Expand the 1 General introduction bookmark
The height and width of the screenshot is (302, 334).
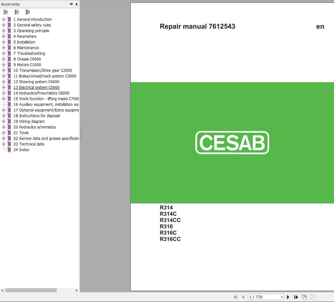click(x=3, y=20)
